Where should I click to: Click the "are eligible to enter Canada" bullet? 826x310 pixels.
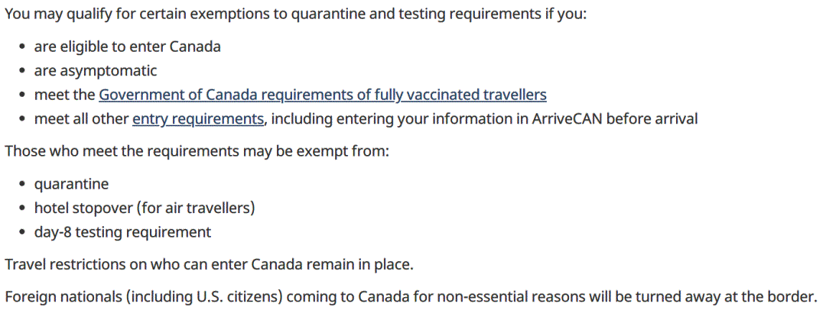[x=127, y=47]
